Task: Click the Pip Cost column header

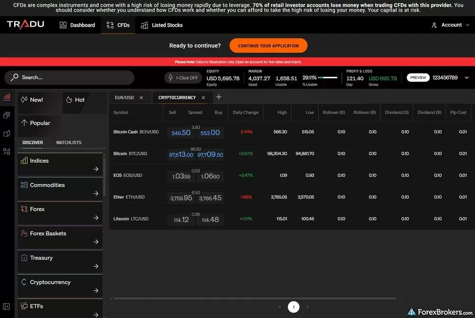Action: 458,112
